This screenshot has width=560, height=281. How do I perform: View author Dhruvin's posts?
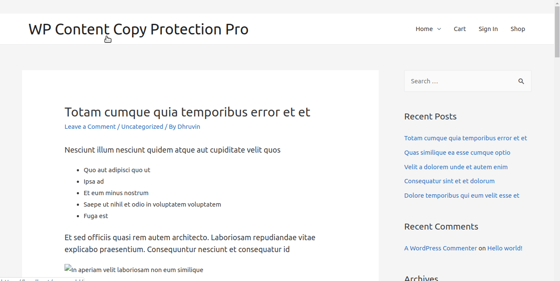pyautogui.click(x=189, y=127)
